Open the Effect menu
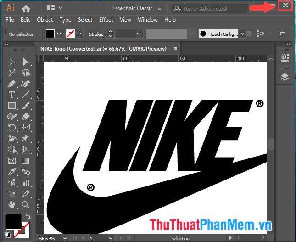 (106, 20)
